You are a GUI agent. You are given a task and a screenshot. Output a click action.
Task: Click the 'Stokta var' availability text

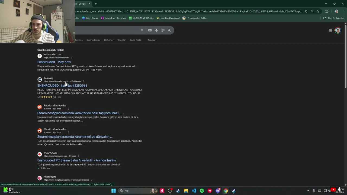45,168
